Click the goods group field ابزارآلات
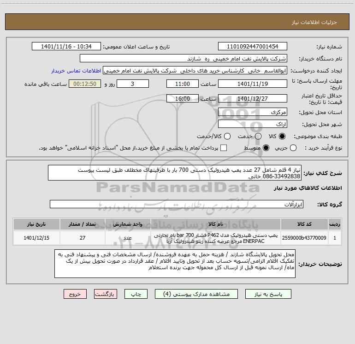The height and width of the screenshot is (344, 355). tap(177, 204)
